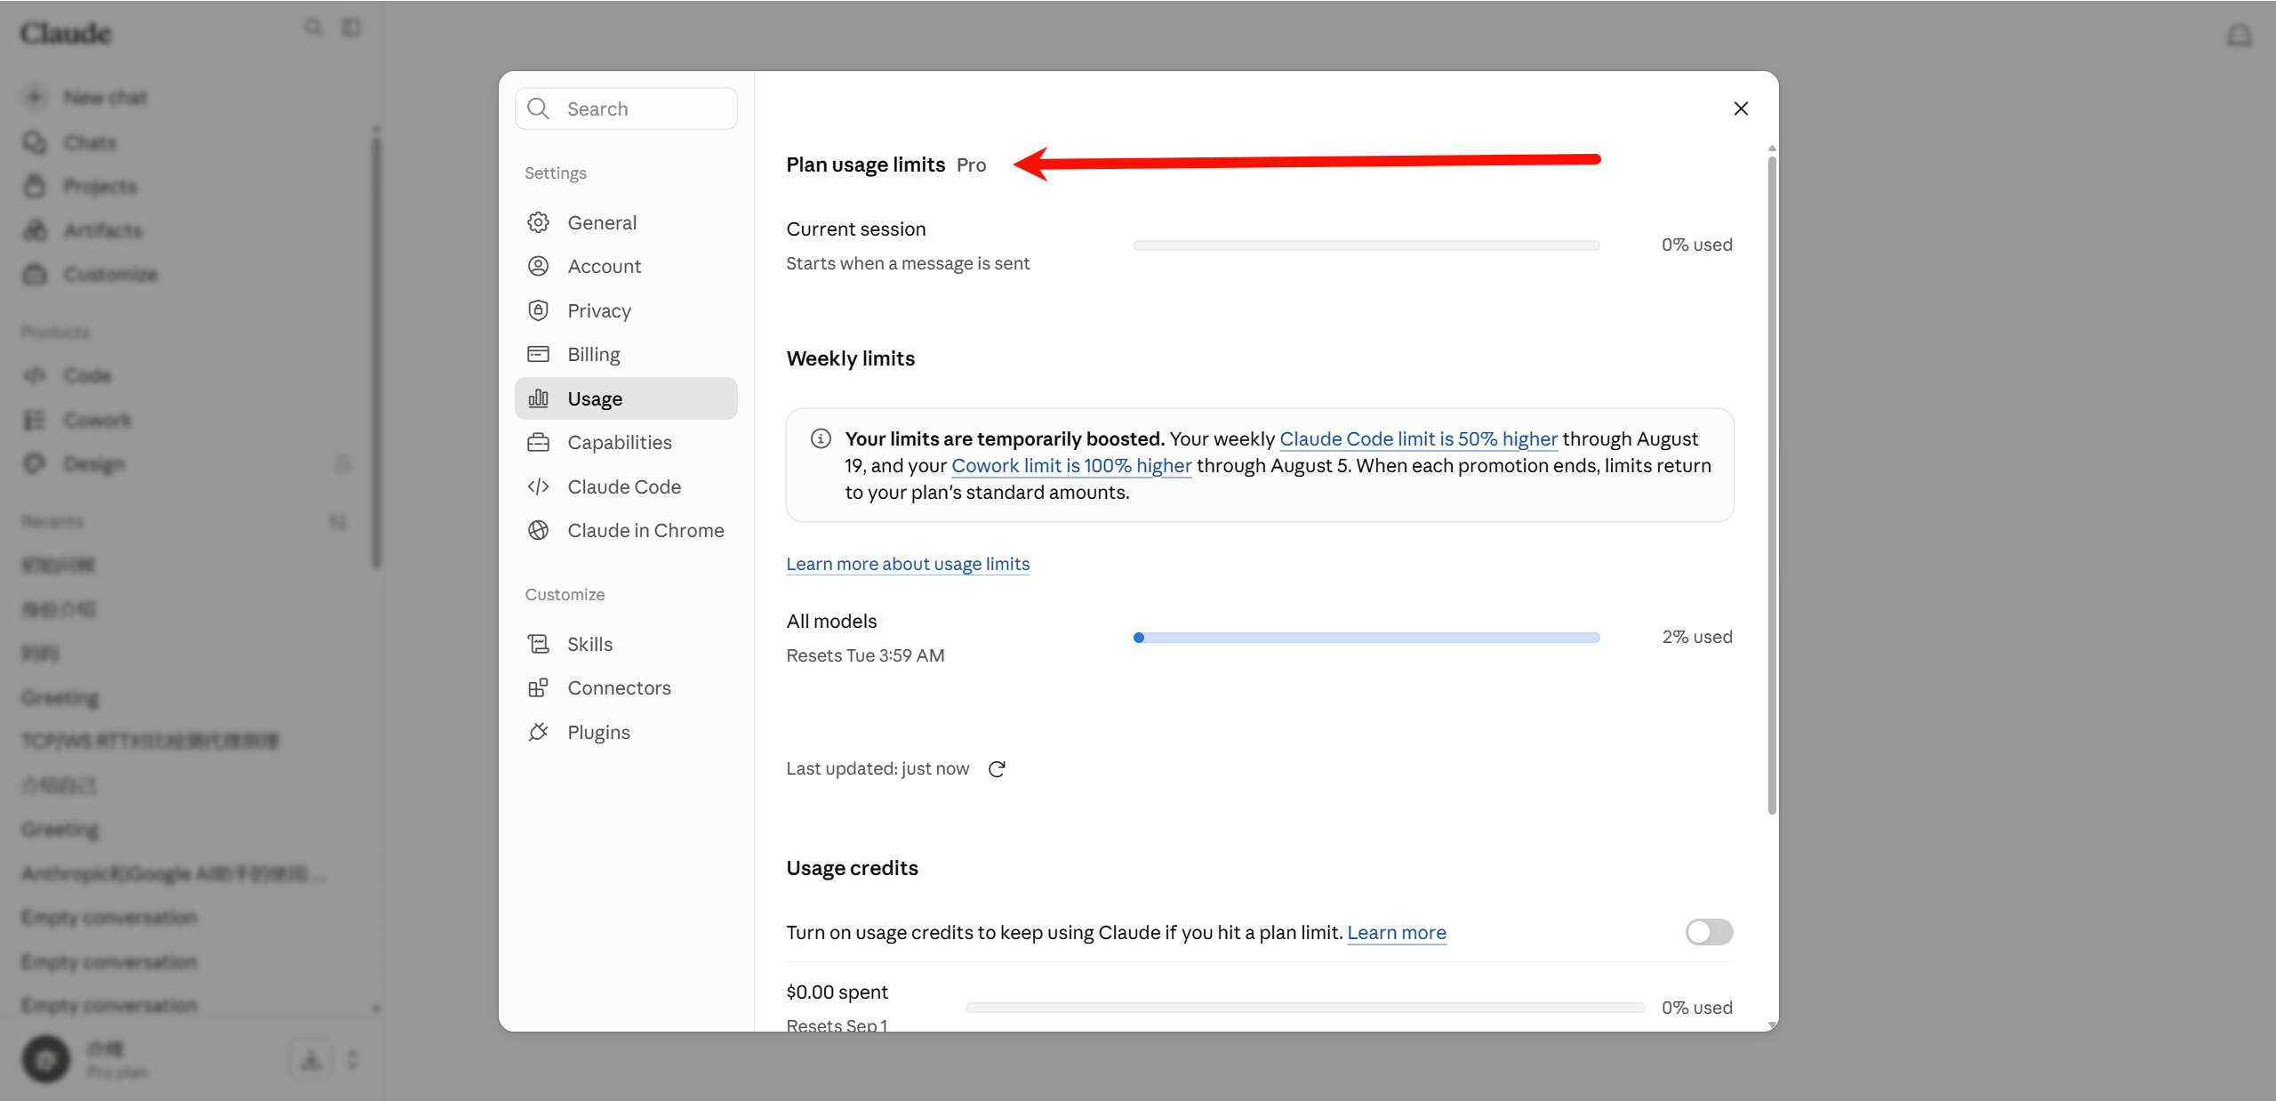
Task: Follow 'Learn more about usage limits' link
Action: [908, 564]
